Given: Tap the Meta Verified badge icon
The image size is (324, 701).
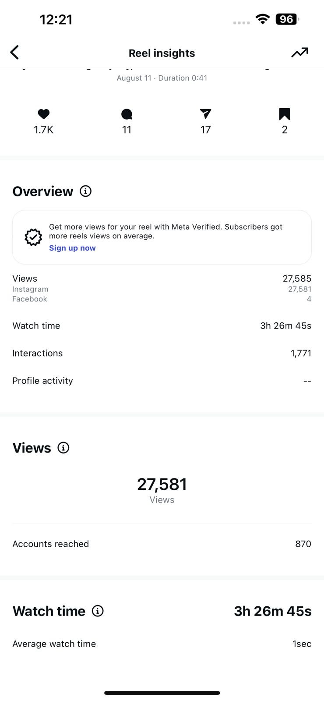Looking at the screenshot, I should (33, 237).
